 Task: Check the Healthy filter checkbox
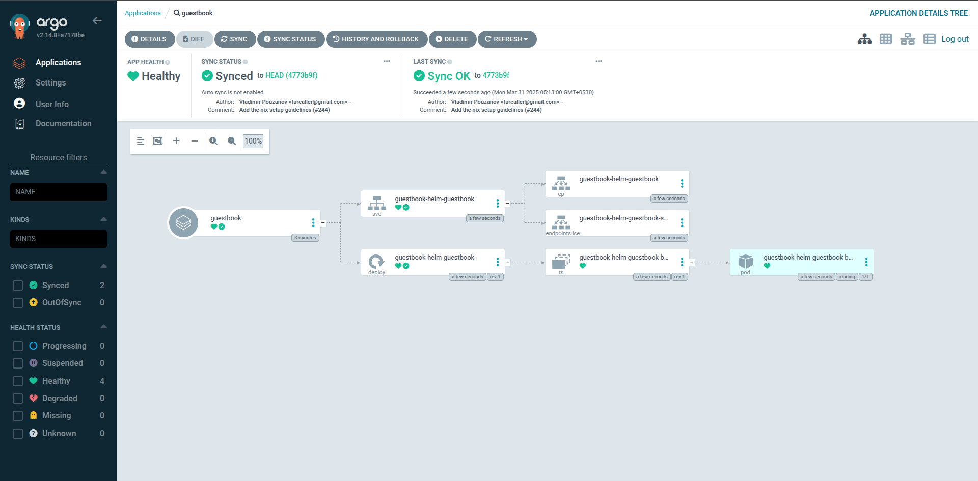(18, 381)
